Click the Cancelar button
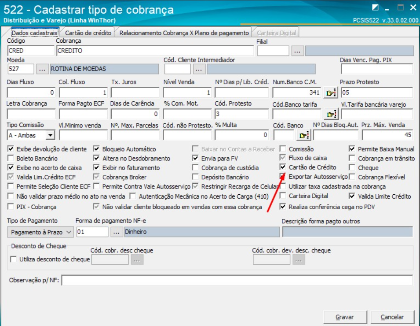 click(x=392, y=317)
